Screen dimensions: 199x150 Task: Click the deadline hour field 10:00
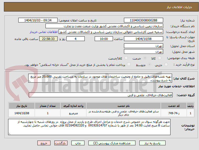click(x=104, y=39)
